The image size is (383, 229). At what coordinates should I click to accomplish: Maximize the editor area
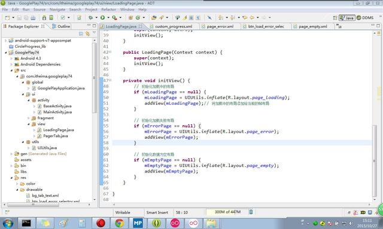pos(378,25)
